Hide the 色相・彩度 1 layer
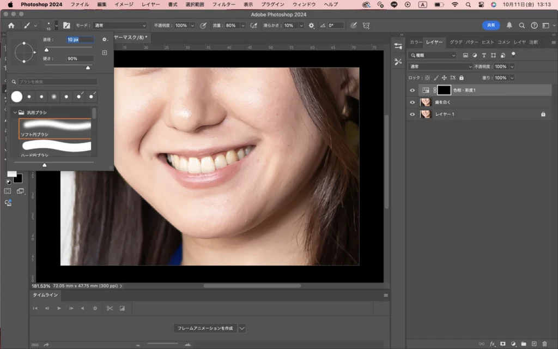Viewport: 558px width, 349px height. [x=412, y=90]
